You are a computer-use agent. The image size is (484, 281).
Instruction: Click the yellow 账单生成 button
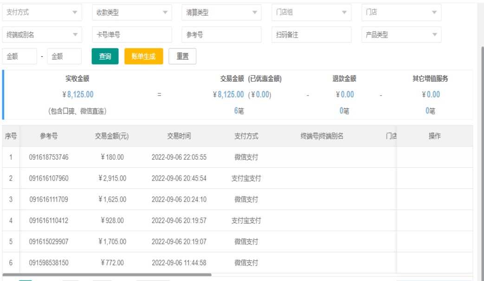pyautogui.click(x=144, y=56)
